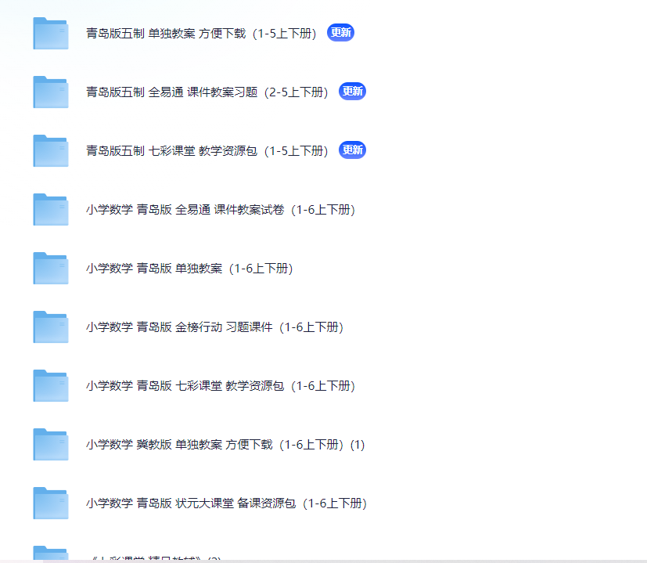647x563 pixels.
Task: Select text 青岛版五制 七彩课堂 教学资源包（1-5上下册）
Action: pos(207,151)
